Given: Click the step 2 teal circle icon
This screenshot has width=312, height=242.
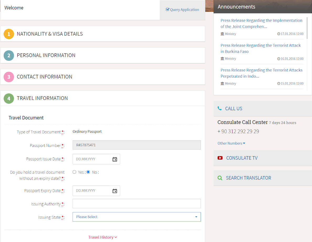Looking at the screenshot, I should coord(9,55).
